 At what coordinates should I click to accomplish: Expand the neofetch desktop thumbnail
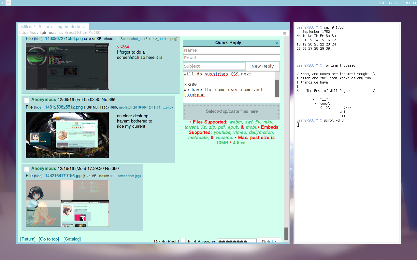coord(67,135)
